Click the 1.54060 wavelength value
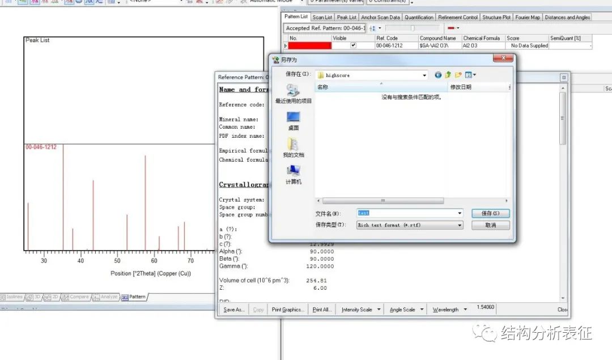The height and width of the screenshot is (360, 612). click(485, 307)
